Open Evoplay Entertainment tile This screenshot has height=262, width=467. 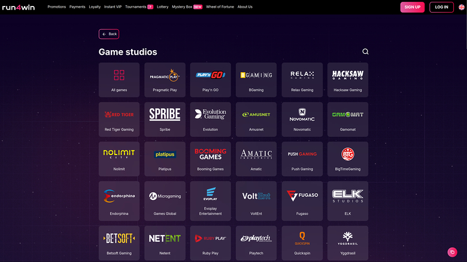(211, 201)
